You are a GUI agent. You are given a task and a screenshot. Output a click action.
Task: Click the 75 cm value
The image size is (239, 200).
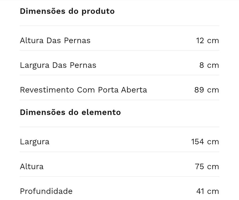[x=207, y=167]
